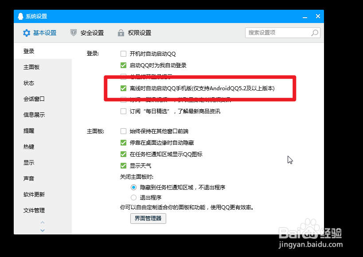Switch to the 安全设置 tab

coord(87,33)
